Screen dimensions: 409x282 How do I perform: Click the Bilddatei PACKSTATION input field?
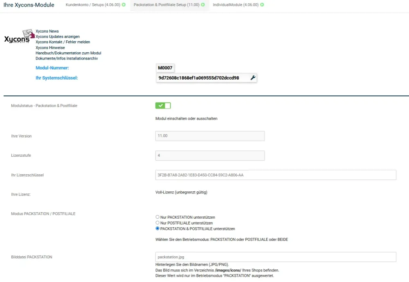[276, 257]
